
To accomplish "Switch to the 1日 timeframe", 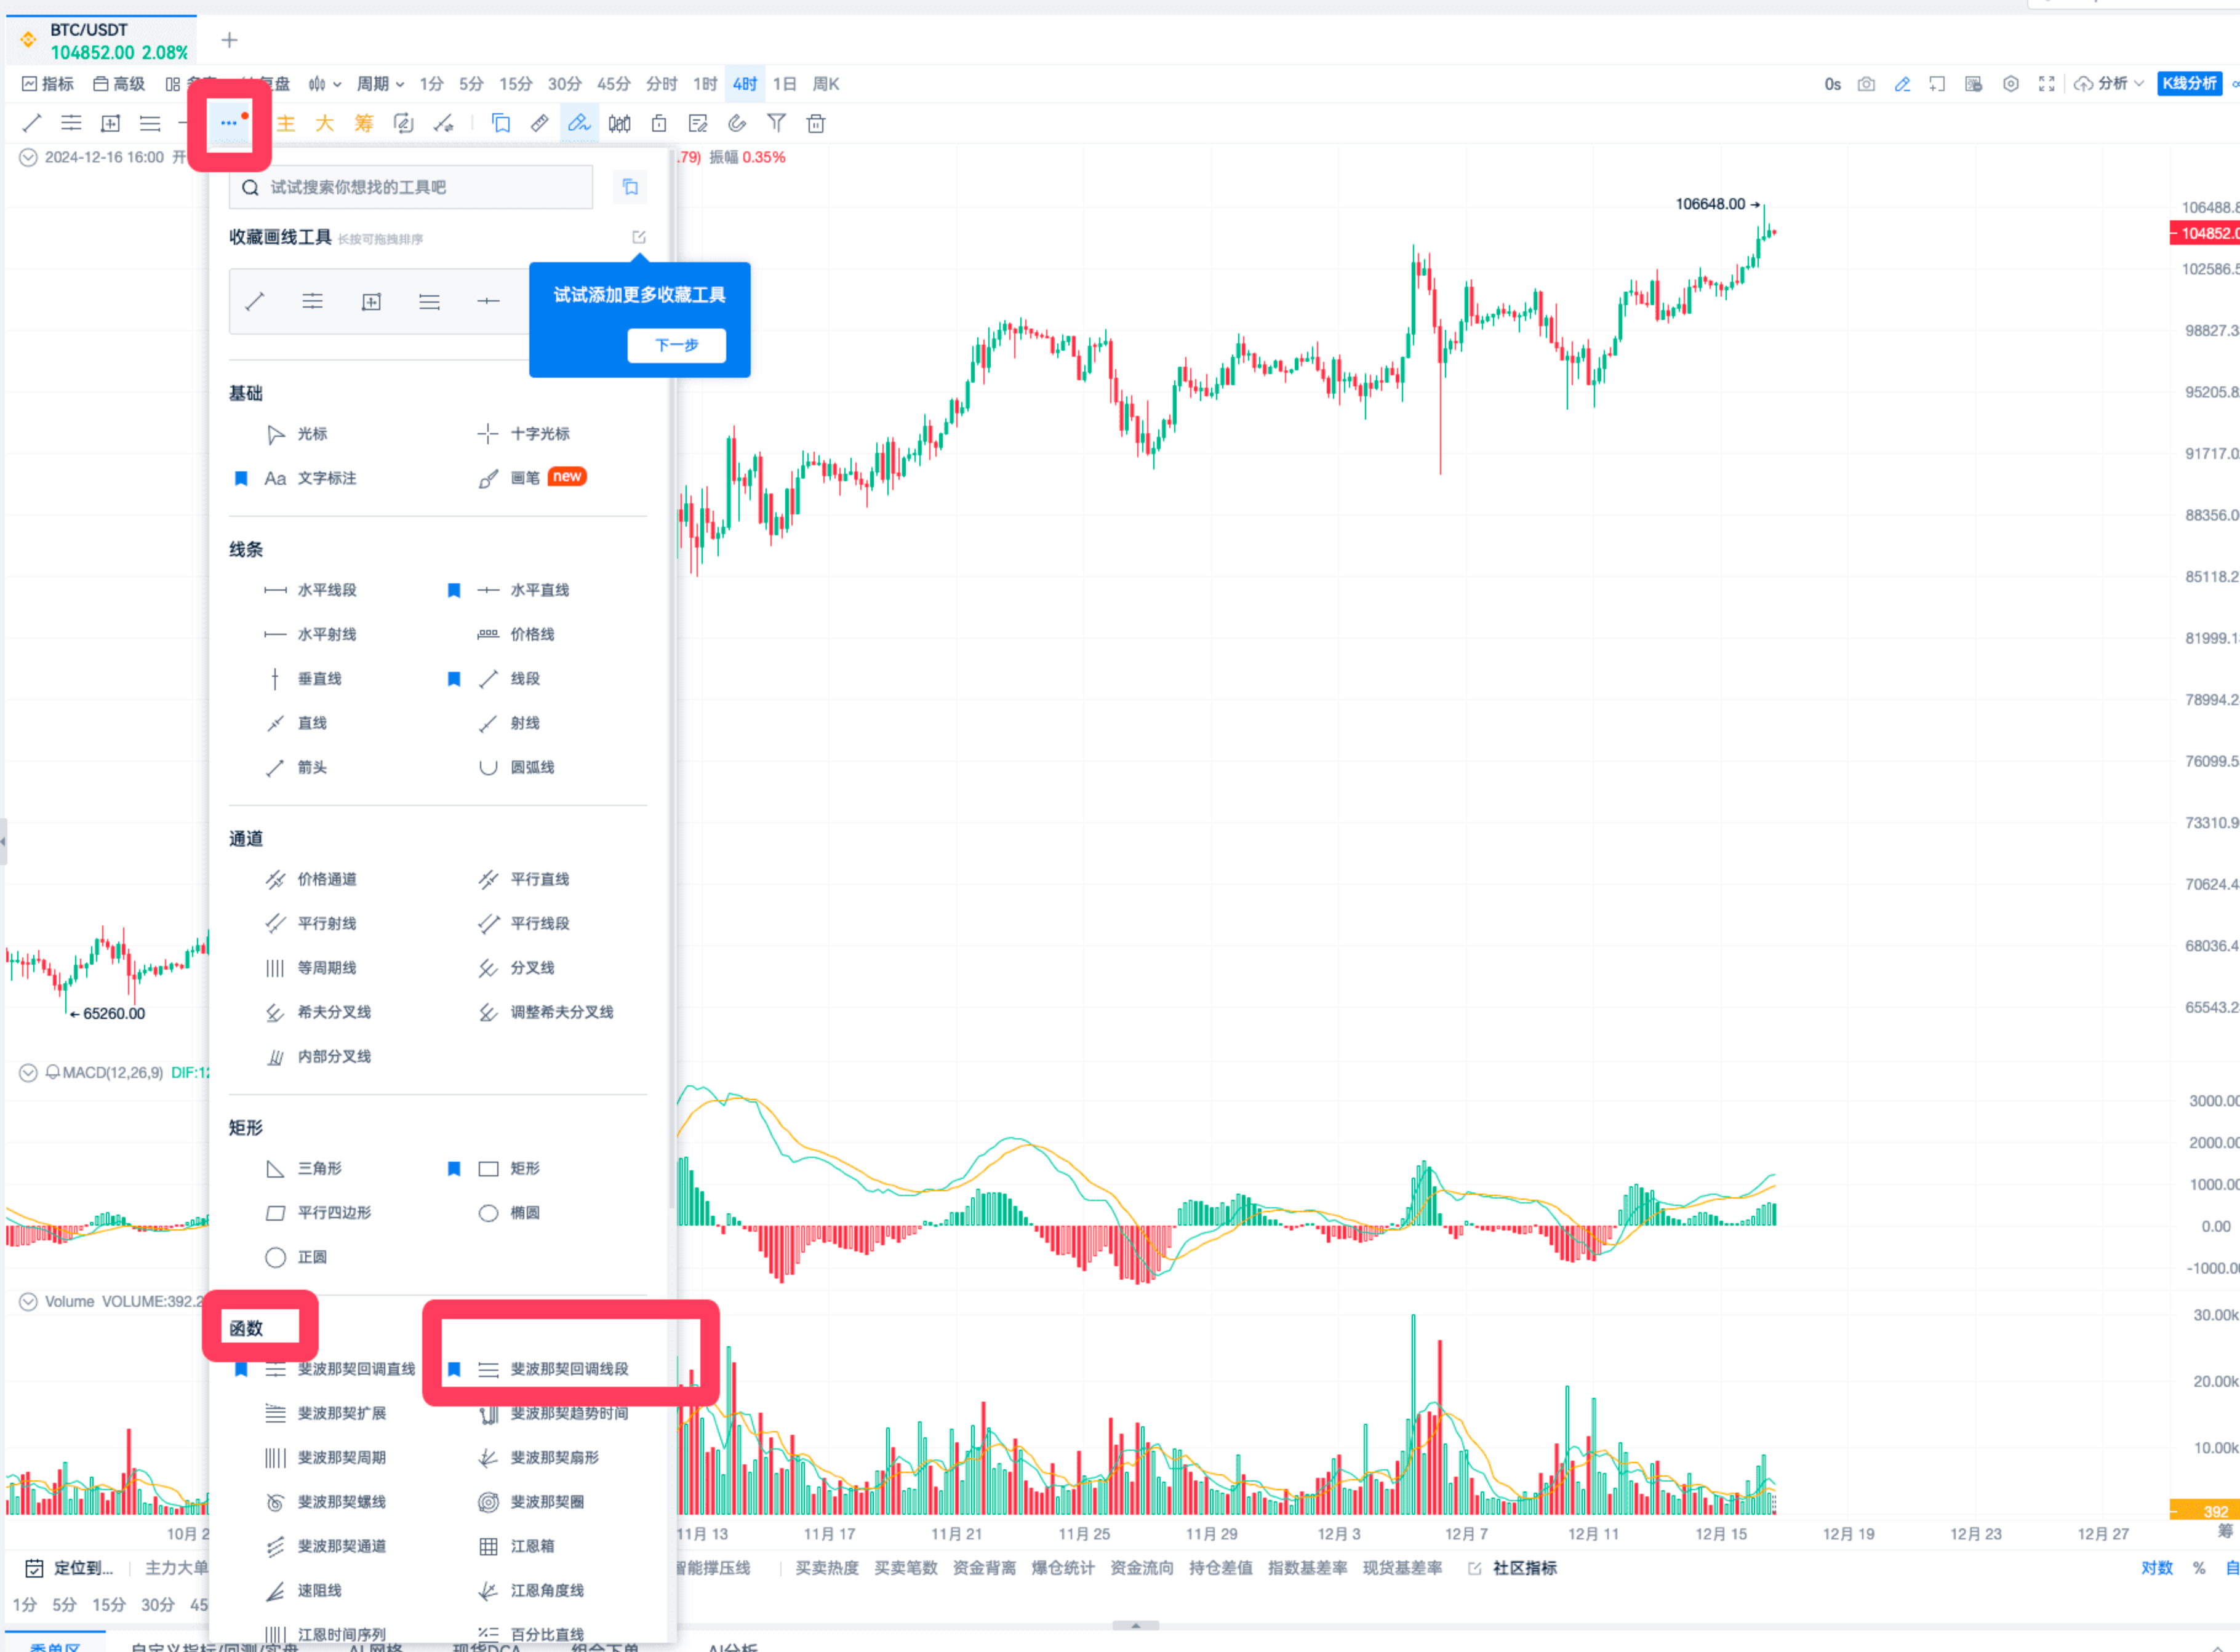I will click(x=785, y=84).
